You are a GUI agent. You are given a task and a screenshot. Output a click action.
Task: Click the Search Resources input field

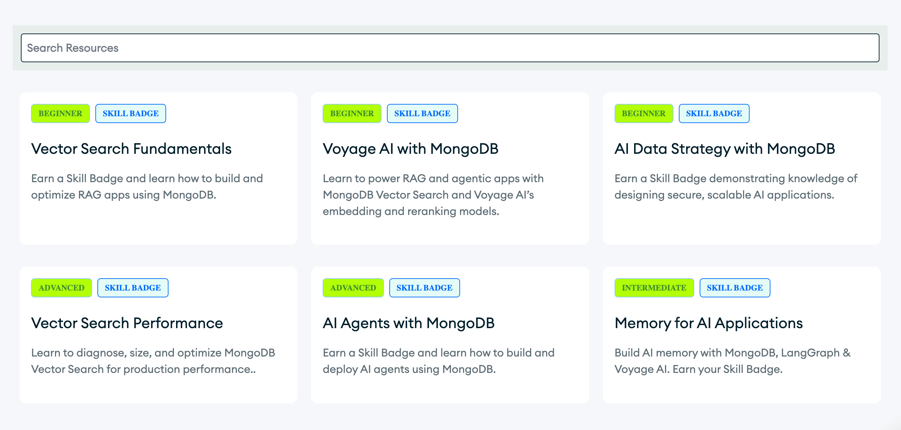(450, 48)
